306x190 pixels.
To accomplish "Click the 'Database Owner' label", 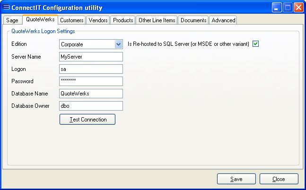I will tap(30, 106).
